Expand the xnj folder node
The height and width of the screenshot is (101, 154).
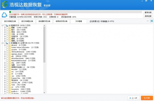point(5,72)
